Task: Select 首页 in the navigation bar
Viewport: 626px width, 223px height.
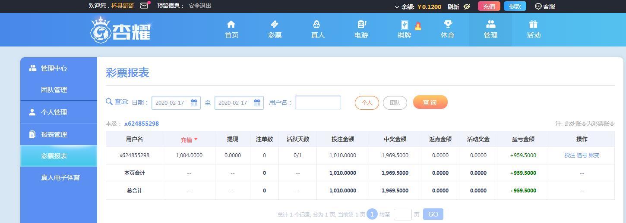Action: coord(231,35)
